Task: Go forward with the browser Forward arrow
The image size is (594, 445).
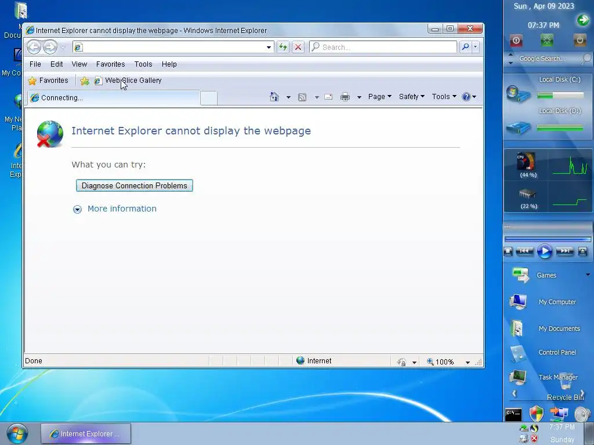Action: click(50, 48)
